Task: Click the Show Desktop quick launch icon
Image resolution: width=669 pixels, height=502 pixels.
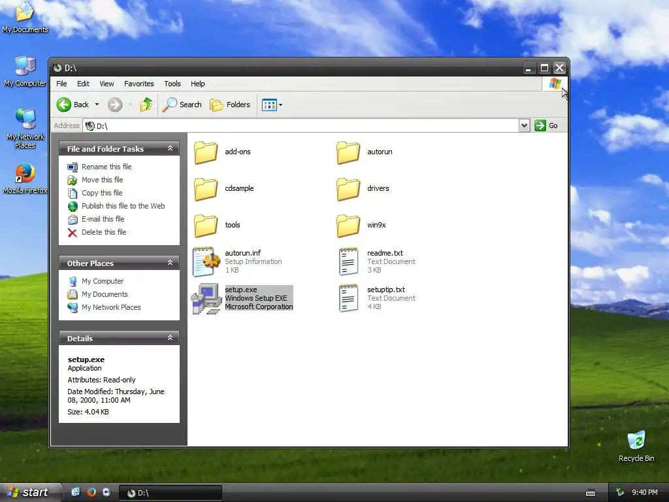Action: click(76, 492)
